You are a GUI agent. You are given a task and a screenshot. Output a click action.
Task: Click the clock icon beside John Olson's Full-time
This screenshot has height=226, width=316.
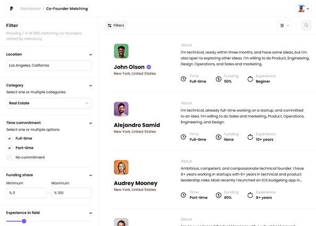(184, 79)
